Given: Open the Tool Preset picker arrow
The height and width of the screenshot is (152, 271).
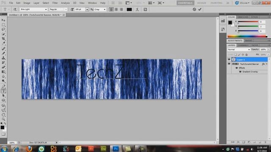Looking at the screenshot, I should click(8, 9).
